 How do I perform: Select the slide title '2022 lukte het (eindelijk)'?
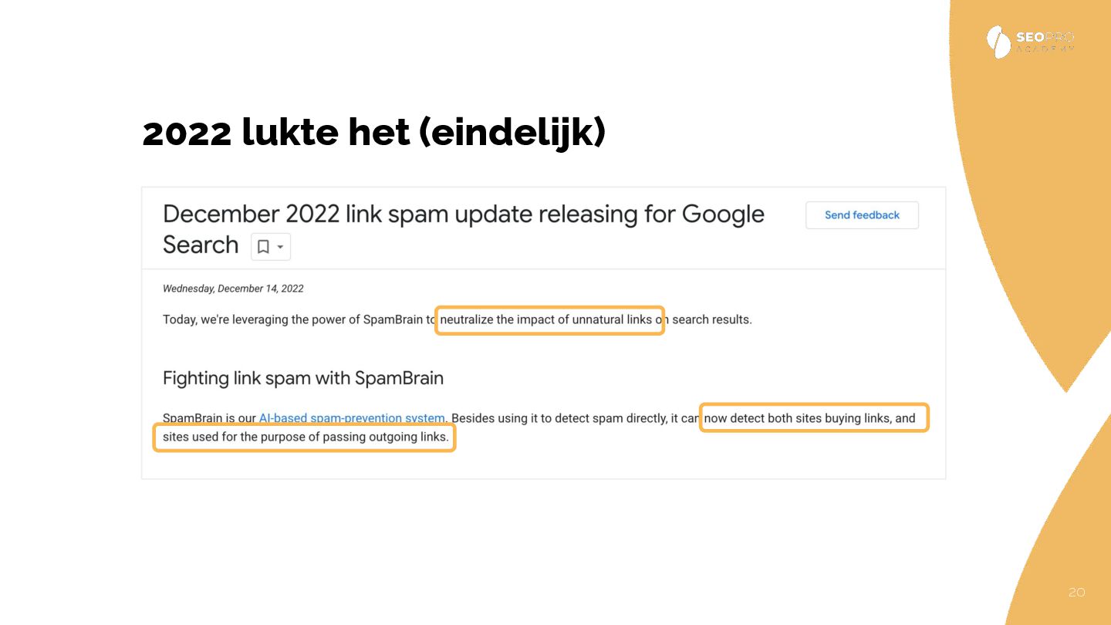374,133
